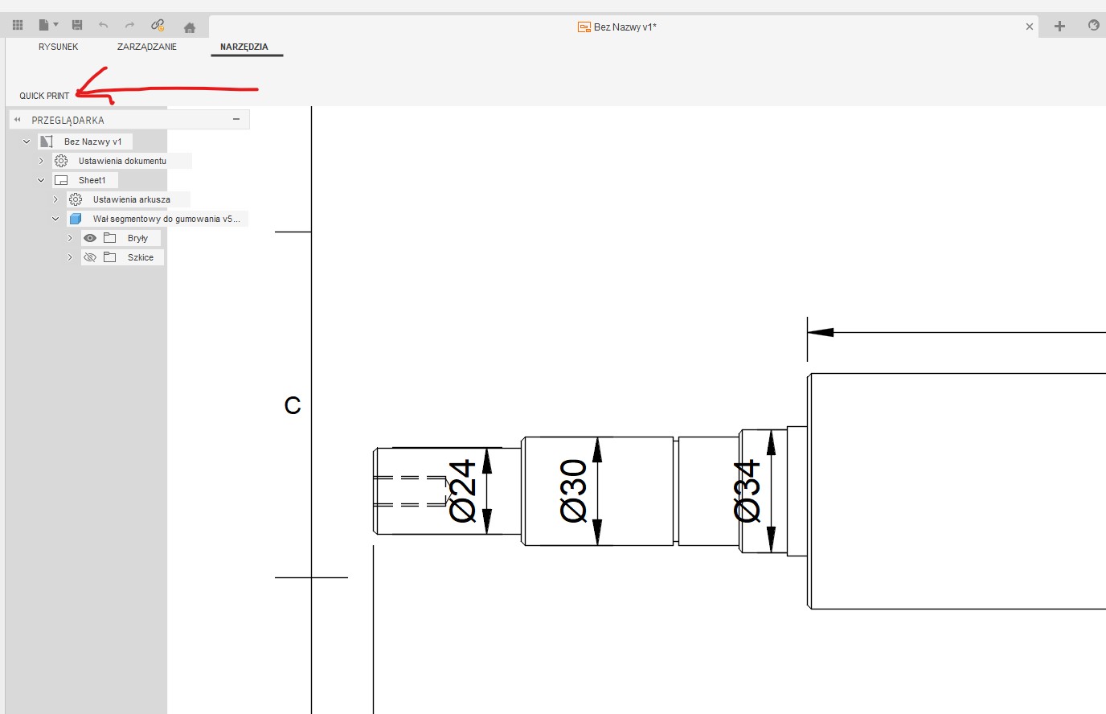The image size is (1106, 714).
Task: Select Ustawienia dokumentu in the browser
Action: (122, 161)
